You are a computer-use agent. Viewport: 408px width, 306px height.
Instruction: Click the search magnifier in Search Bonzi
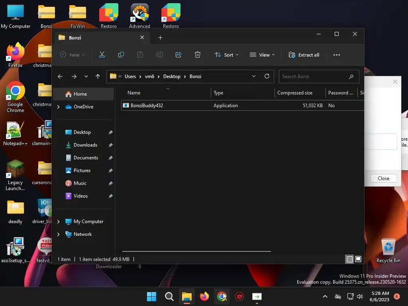click(351, 76)
